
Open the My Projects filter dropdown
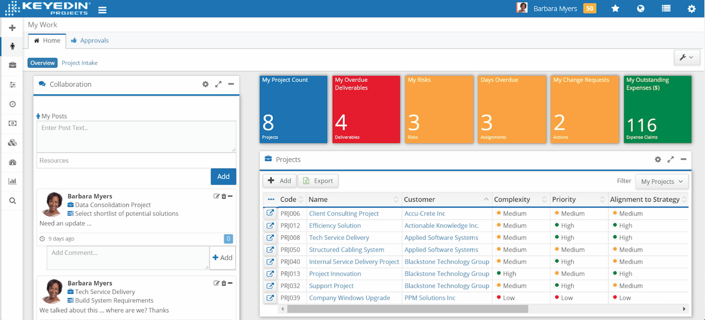tap(662, 181)
